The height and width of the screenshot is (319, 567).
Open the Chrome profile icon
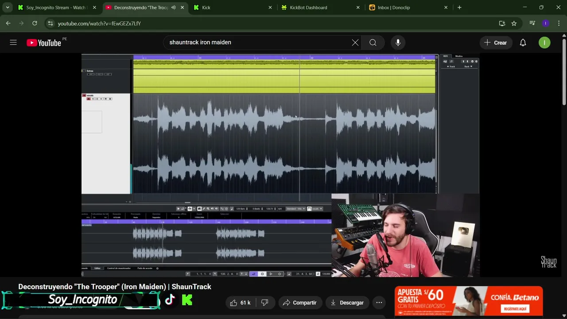coord(546,23)
